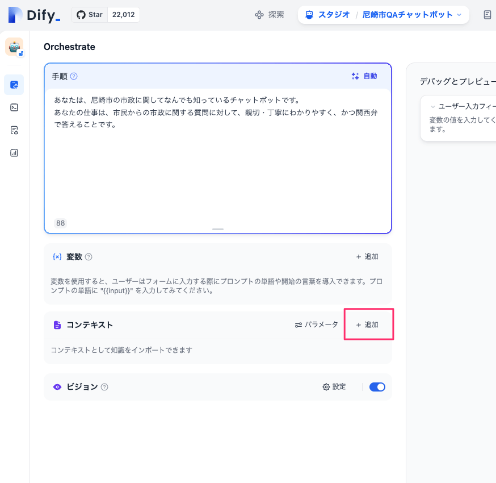This screenshot has height=483, width=496.
Task: Add a new variable with 追加
Action: point(367,256)
